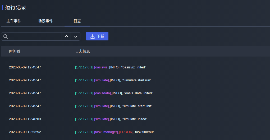Jump to next search match arrow

(x=75, y=36)
